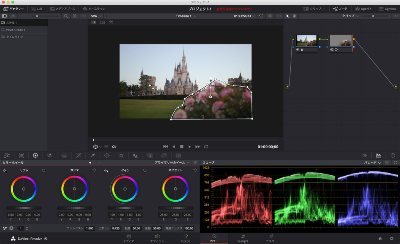Click the ゲイン color wheel

(125, 189)
